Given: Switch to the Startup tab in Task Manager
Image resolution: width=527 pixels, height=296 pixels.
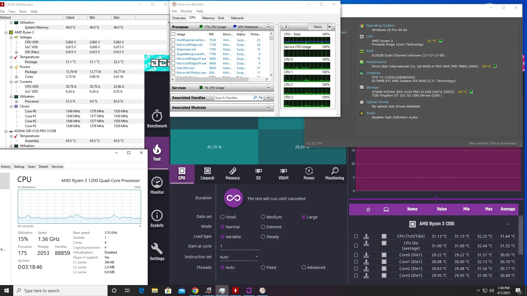Looking at the screenshot, I should click(x=19, y=166).
